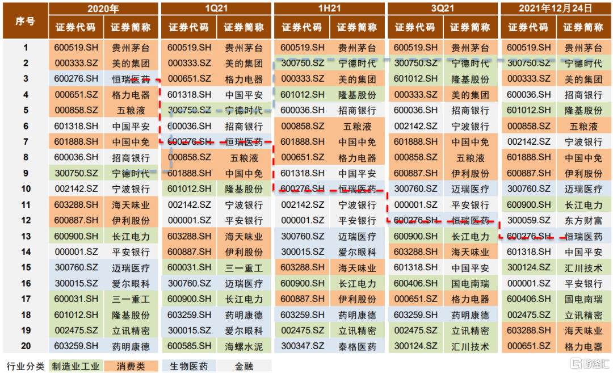Select 隆基股份 in the 1Q21 column
Screen dimensions: 613x373
click(244, 189)
